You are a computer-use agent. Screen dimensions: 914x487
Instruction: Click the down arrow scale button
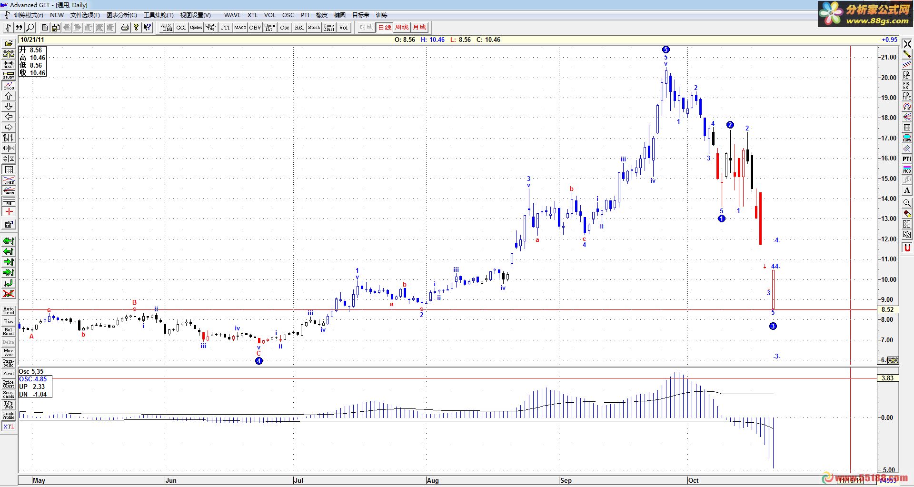coord(9,107)
